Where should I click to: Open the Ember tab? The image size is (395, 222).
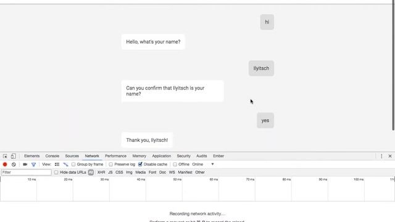click(x=218, y=156)
